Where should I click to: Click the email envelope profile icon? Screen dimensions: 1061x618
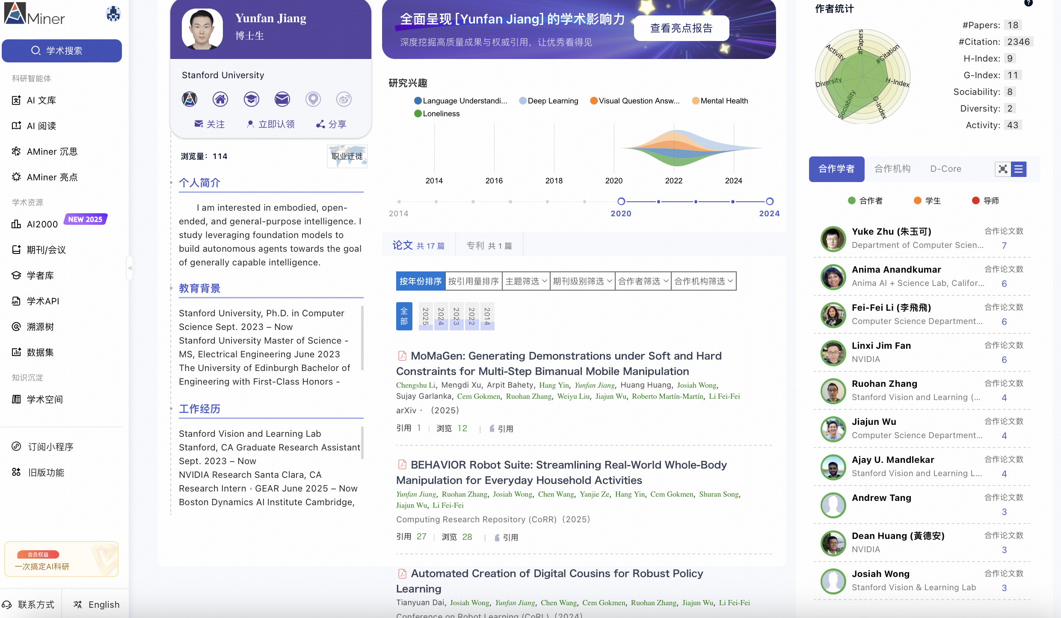282,99
